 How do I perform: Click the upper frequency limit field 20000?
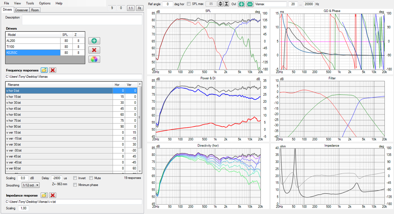pos(309,4)
